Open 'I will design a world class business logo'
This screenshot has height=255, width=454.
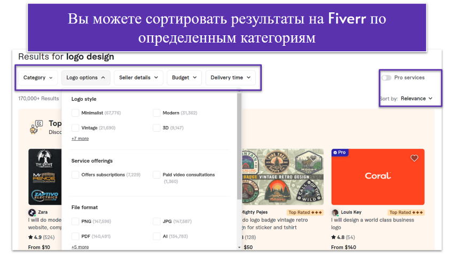[373, 224]
